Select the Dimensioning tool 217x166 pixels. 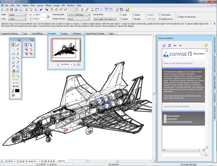(x=18, y=58)
